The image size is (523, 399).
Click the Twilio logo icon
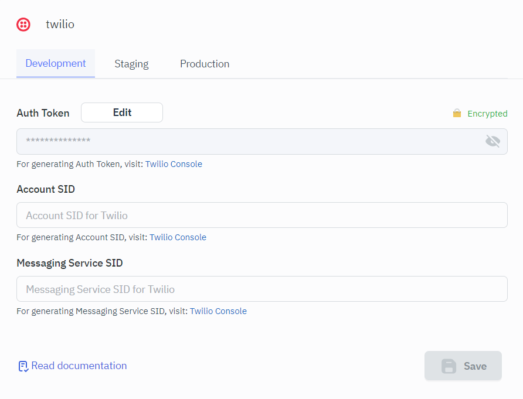pos(23,25)
